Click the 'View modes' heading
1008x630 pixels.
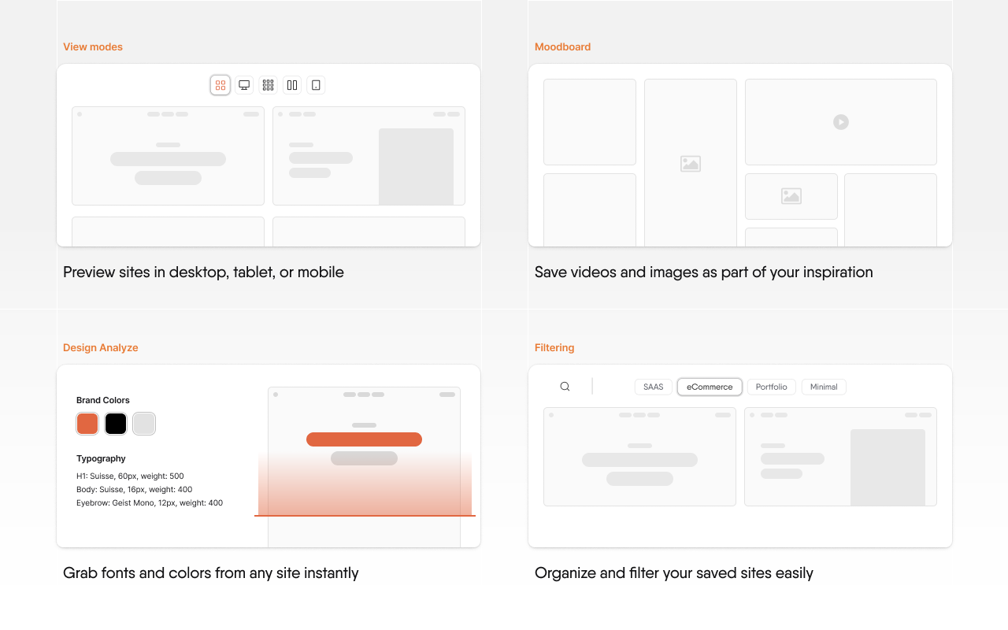click(93, 46)
